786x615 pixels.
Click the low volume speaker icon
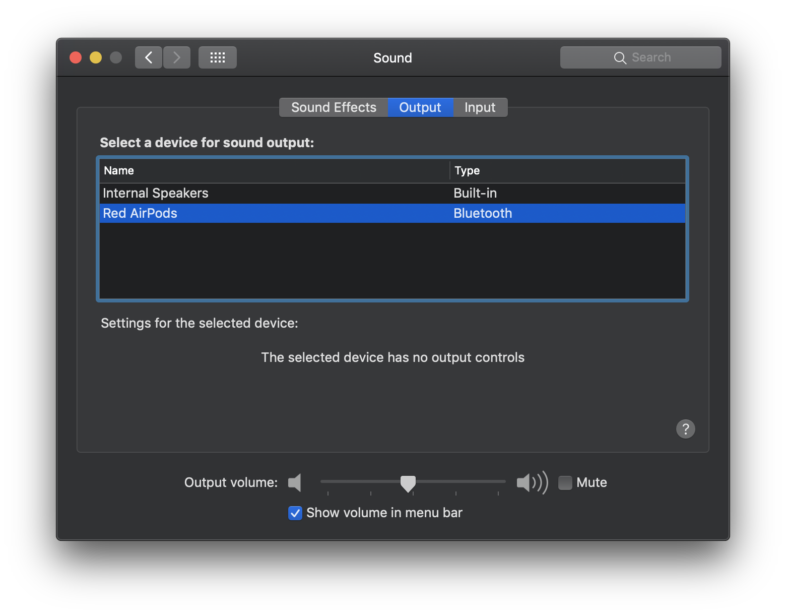point(295,482)
